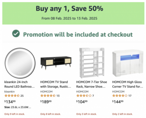
Task: Click the kleankin brand name
Action: point(10,92)
